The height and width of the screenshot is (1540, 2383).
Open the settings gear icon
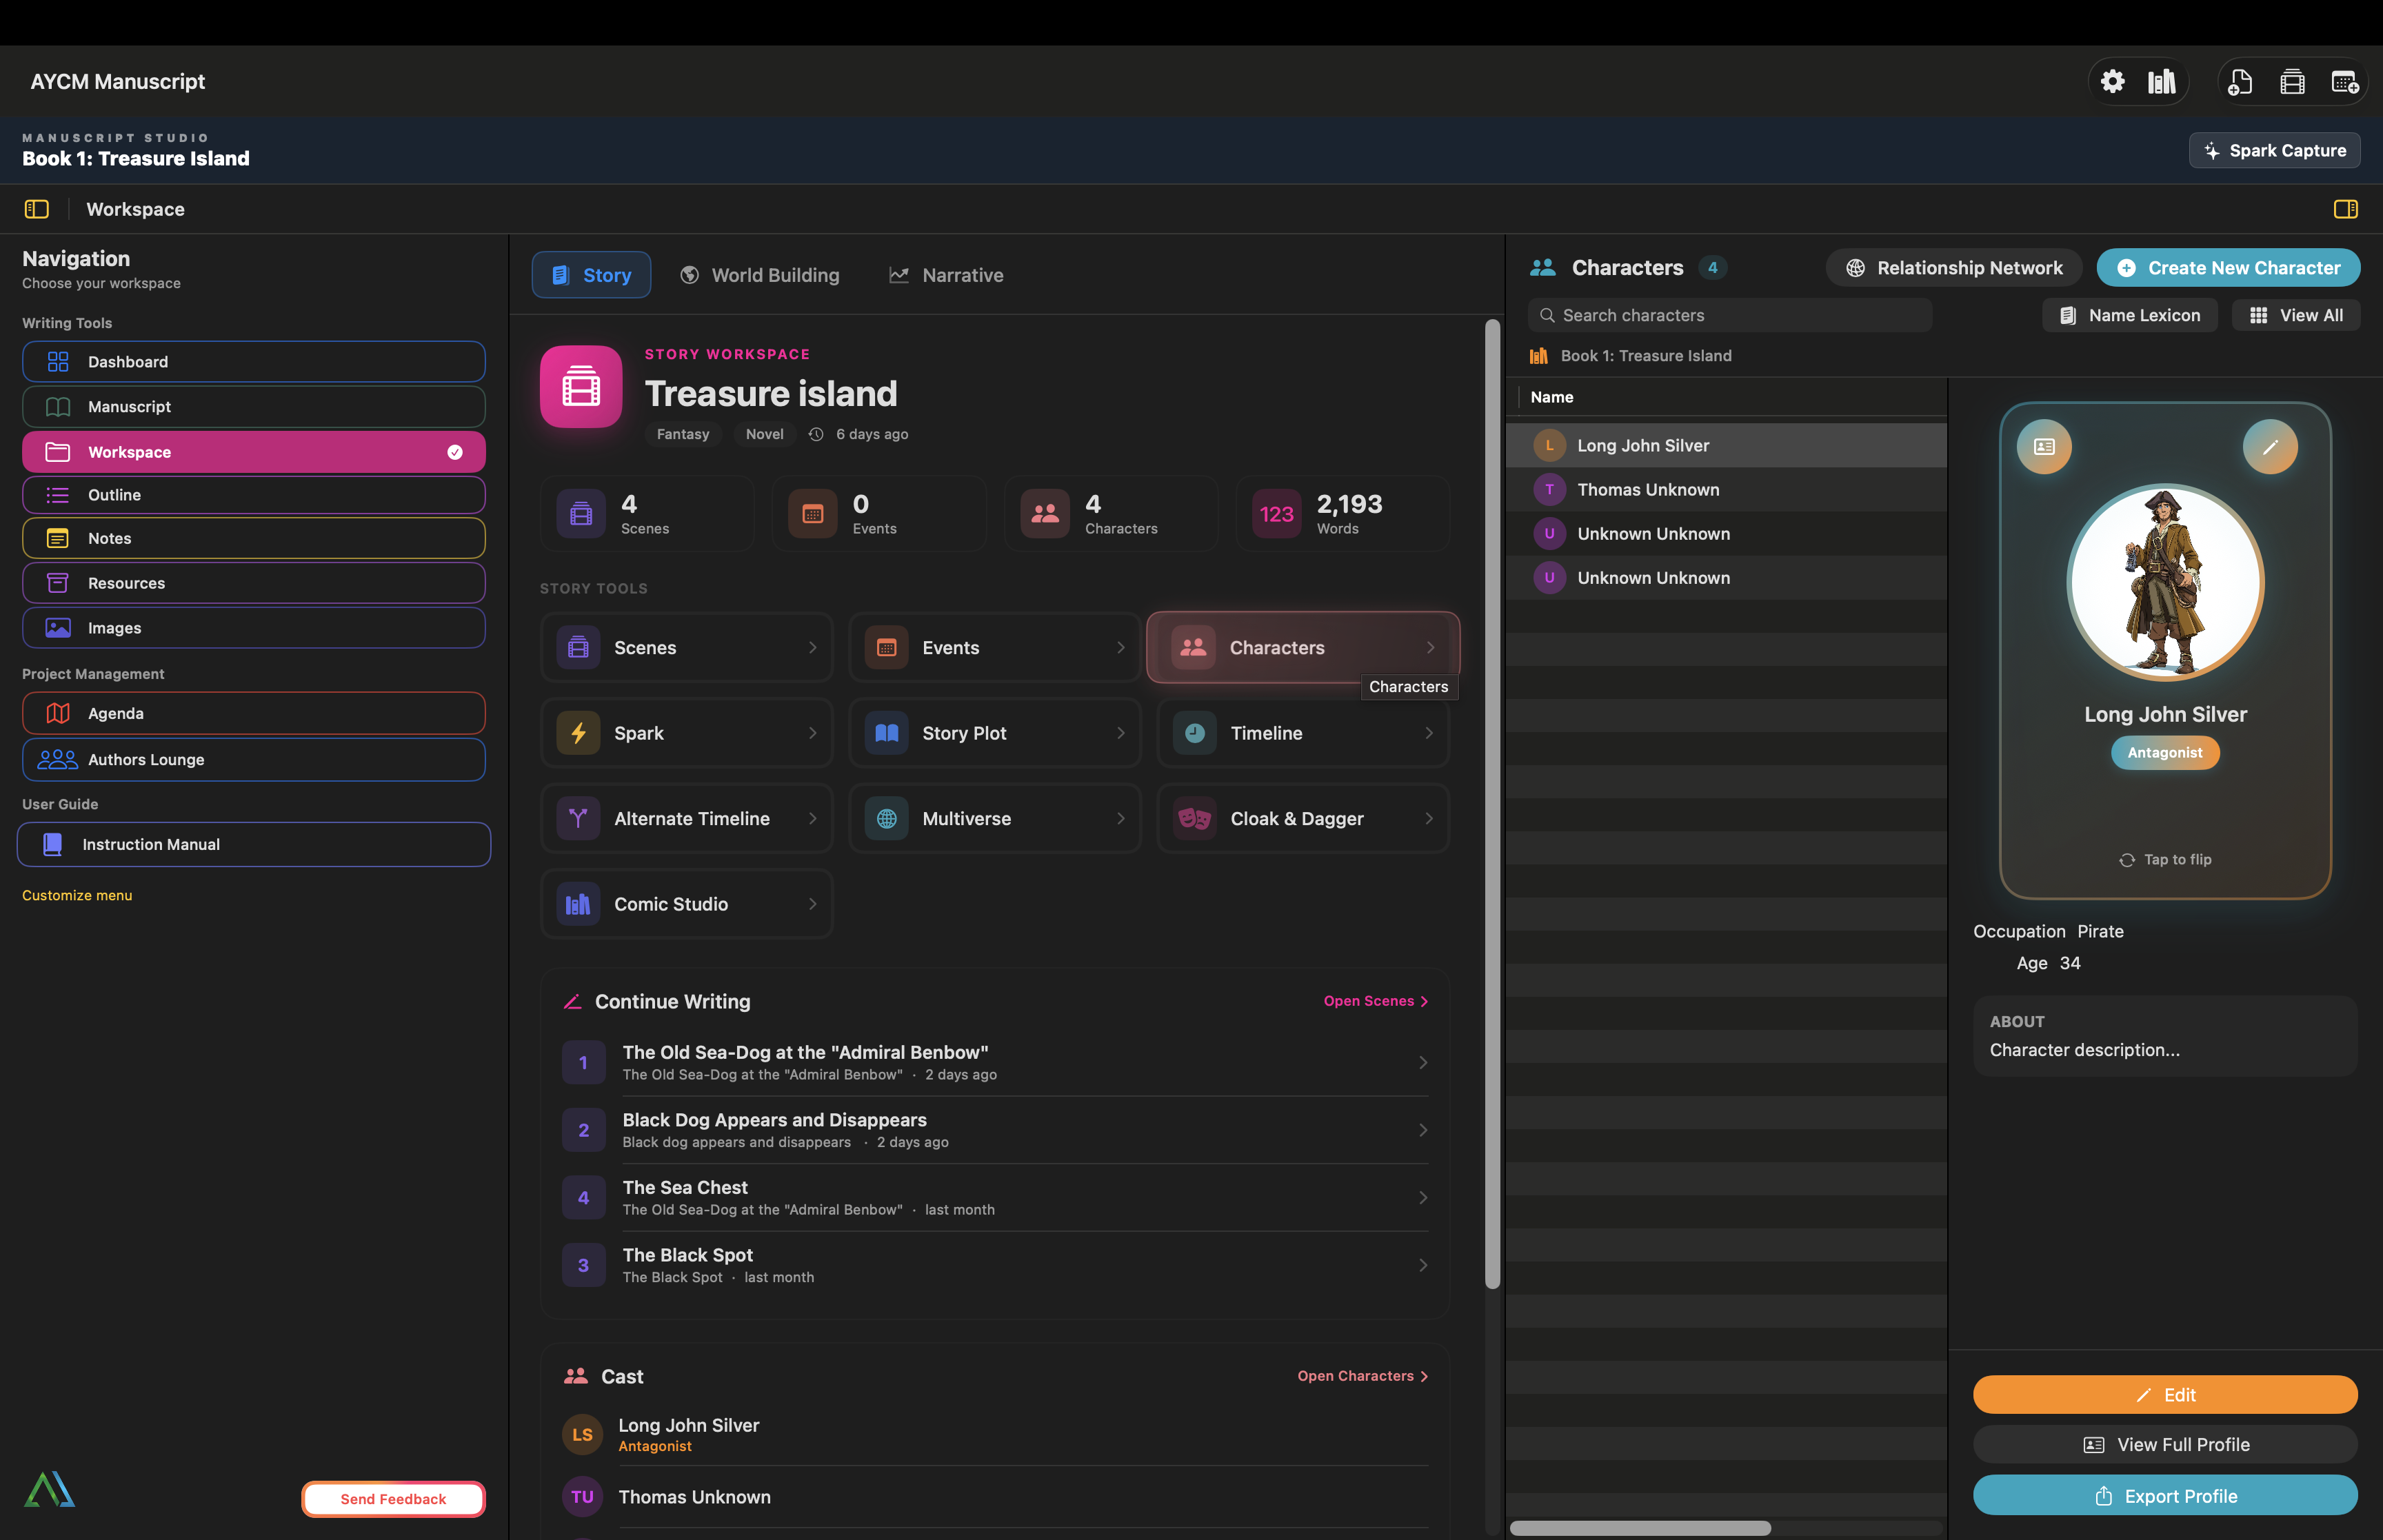pos(2112,81)
